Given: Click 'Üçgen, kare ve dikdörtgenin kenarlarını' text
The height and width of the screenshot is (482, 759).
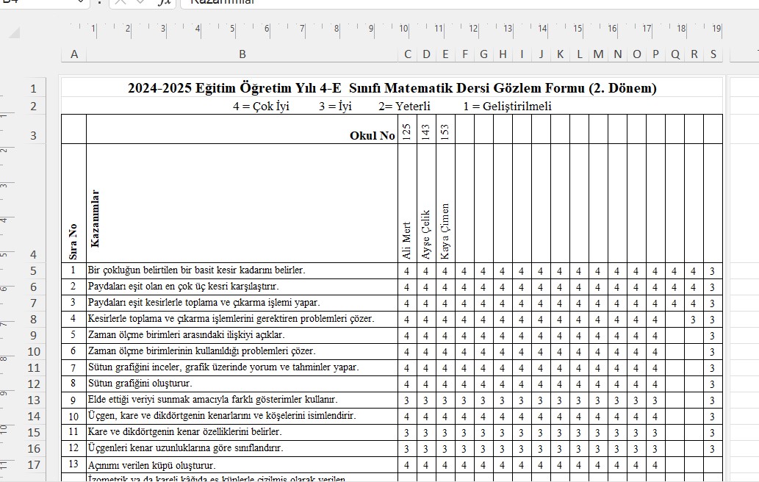Looking at the screenshot, I should (222, 415).
